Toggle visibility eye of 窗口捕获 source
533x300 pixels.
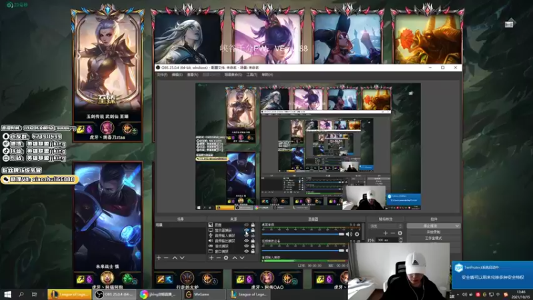click(x=247, y=251)
